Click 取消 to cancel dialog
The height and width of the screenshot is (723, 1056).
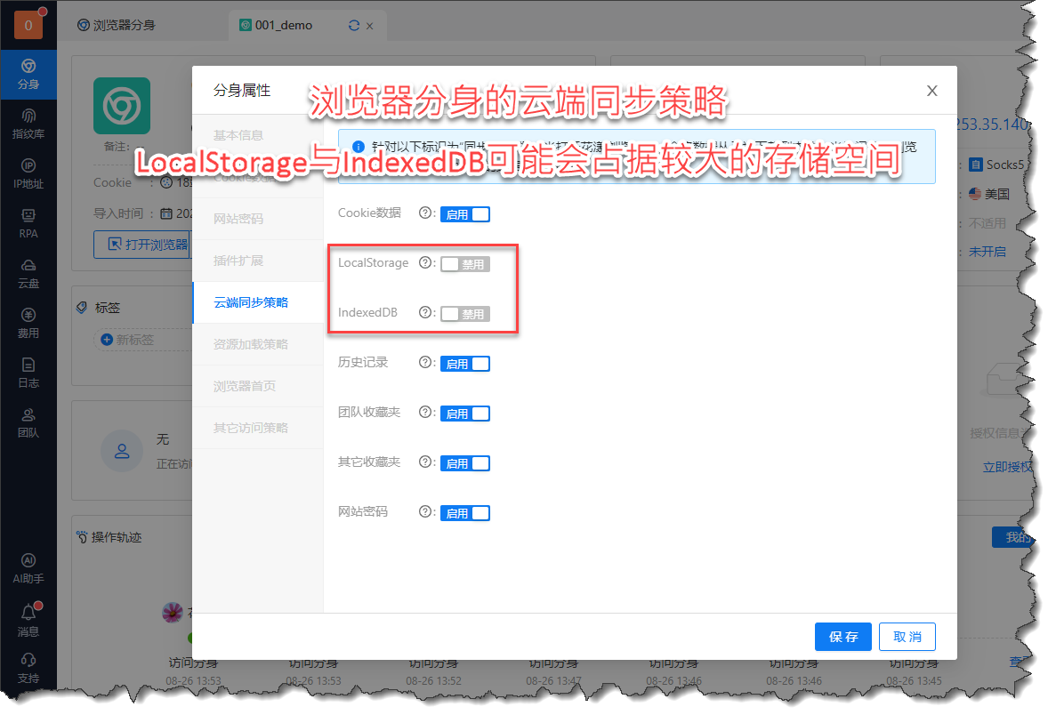[x=907, y=637]
